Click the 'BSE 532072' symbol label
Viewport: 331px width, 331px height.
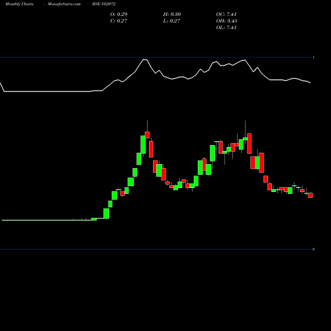pyautogui.click(x=104, y=4)
